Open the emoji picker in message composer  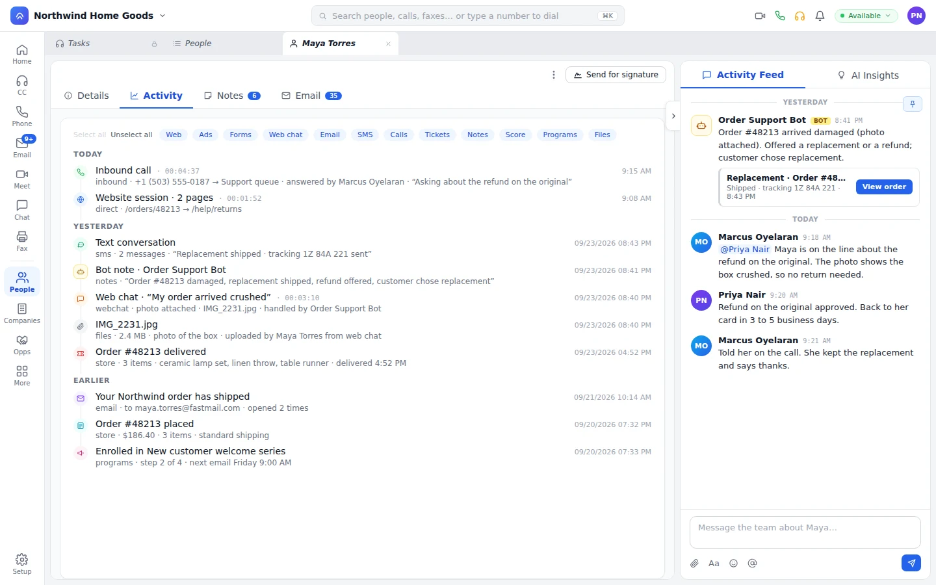[x=733, y=564]
